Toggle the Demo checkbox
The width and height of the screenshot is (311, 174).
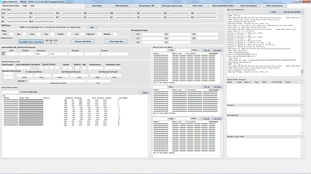coord(51,43)
